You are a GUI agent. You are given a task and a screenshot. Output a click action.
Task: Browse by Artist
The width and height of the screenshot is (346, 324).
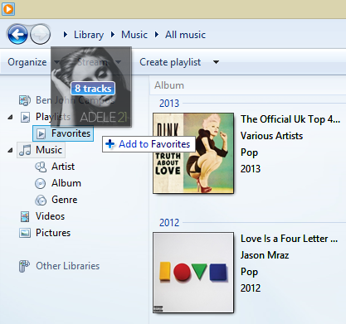[63, 167]
